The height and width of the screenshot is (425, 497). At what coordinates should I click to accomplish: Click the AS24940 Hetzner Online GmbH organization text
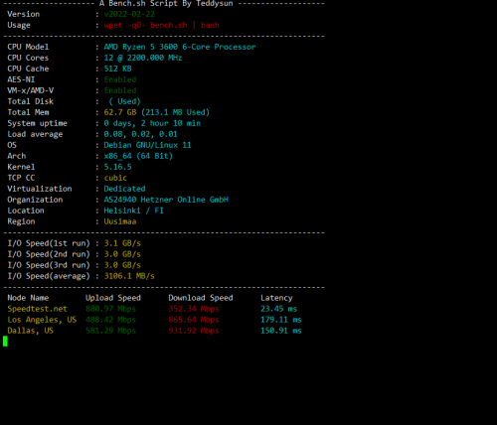pos(166,200)
